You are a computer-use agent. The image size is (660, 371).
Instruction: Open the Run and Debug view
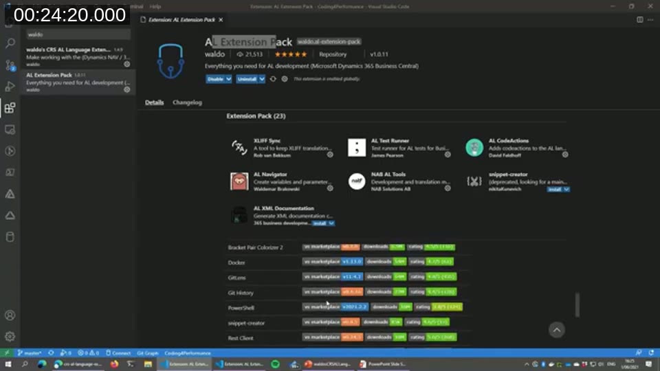(x=10, y=87)
